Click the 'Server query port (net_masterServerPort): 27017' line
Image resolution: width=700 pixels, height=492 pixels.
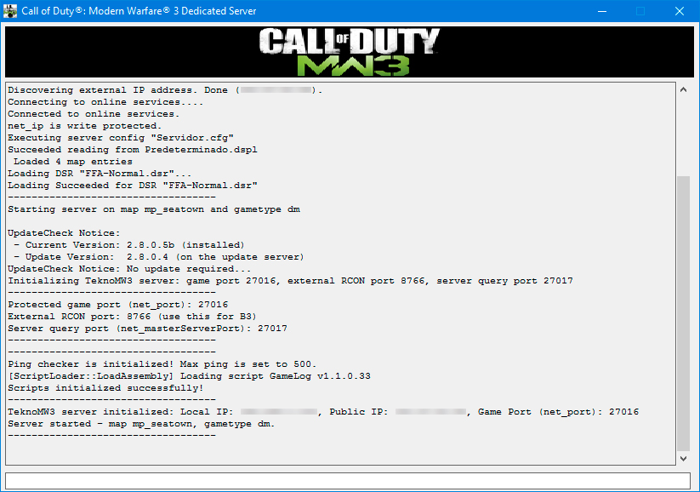(x=147, y=329)
